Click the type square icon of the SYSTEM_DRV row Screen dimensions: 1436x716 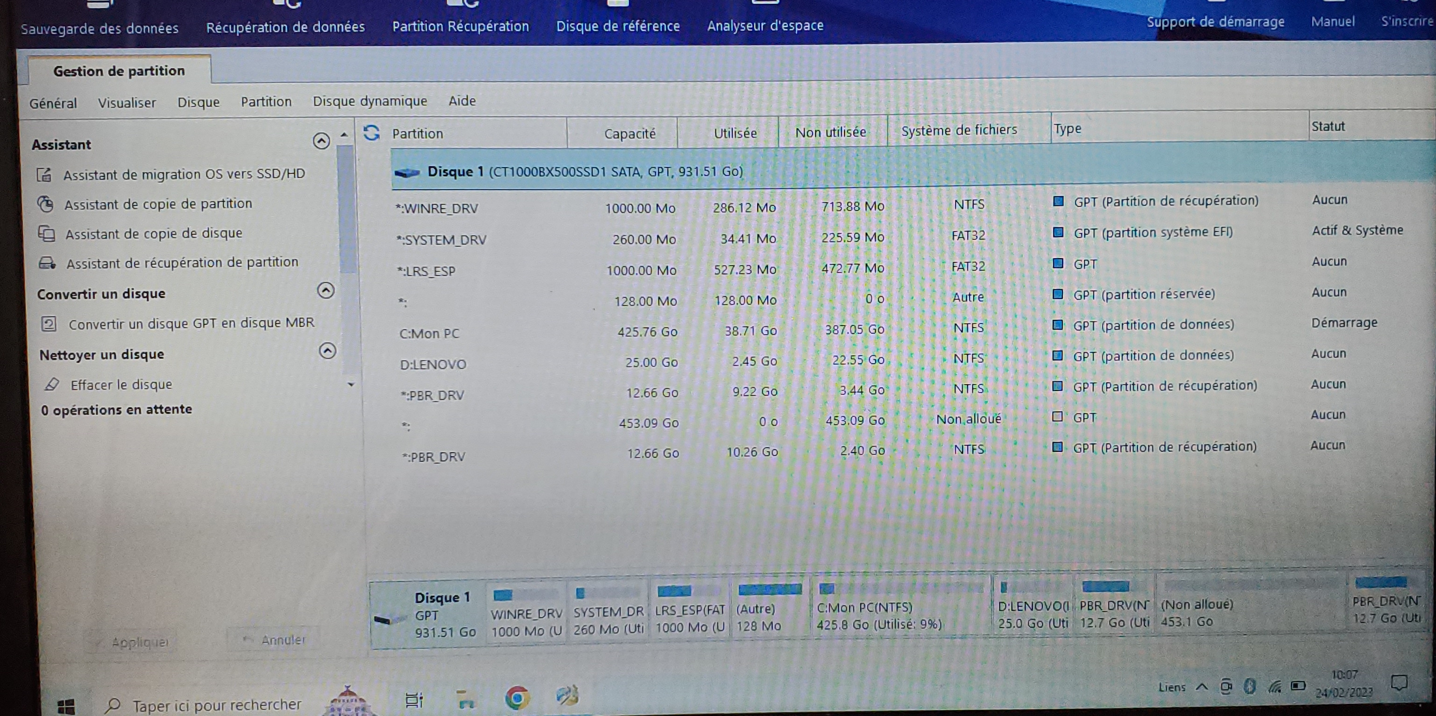pos(1058,232)
